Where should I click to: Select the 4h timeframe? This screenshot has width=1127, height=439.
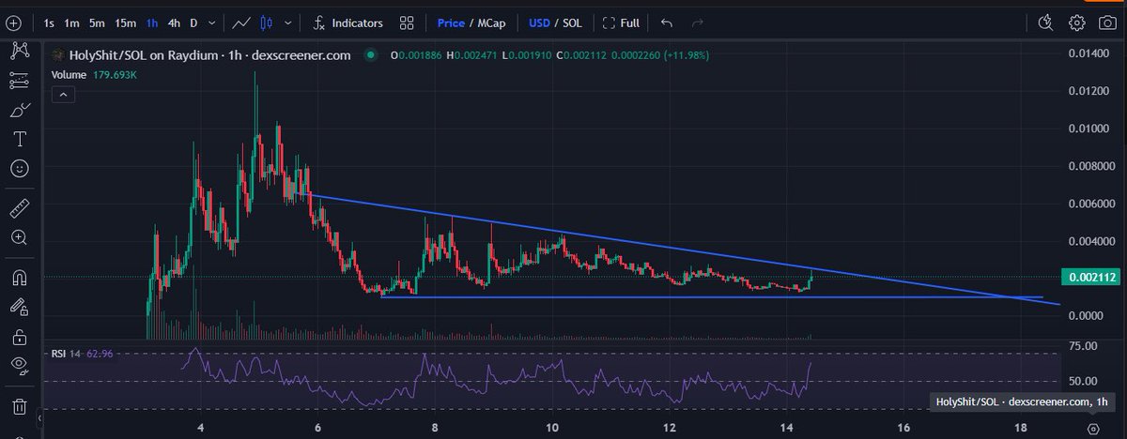174,22
